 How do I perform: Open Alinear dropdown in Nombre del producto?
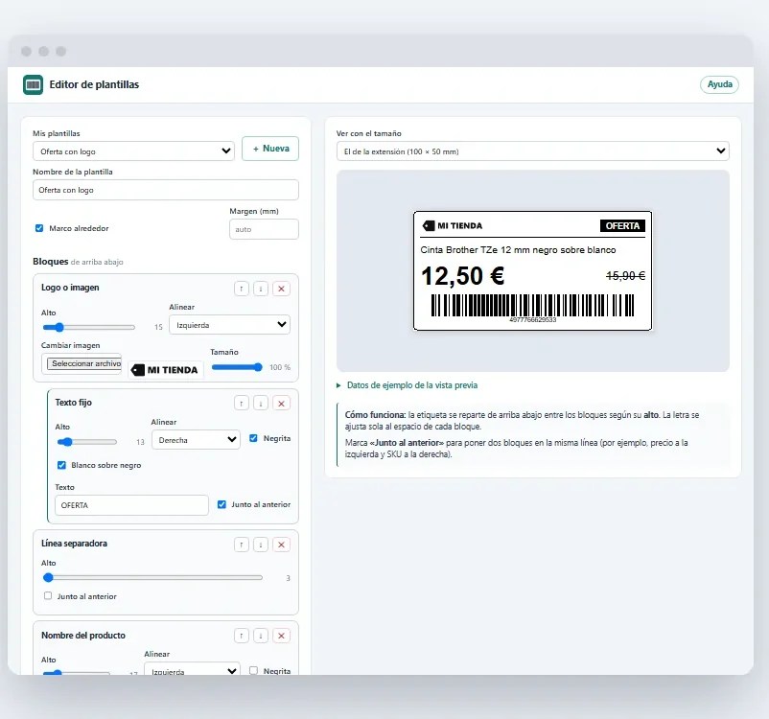192,670
